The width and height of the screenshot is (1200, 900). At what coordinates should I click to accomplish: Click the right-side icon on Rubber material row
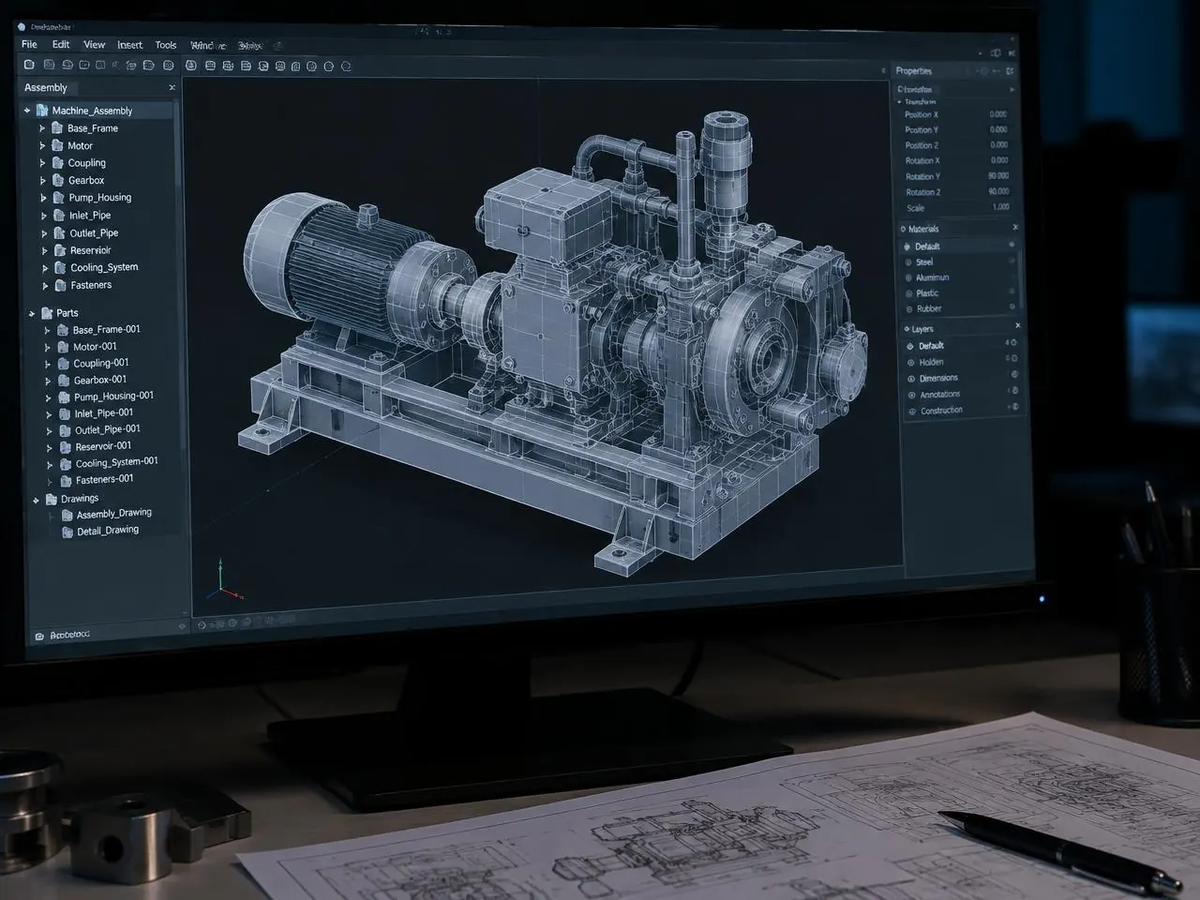click(1012, 307)
